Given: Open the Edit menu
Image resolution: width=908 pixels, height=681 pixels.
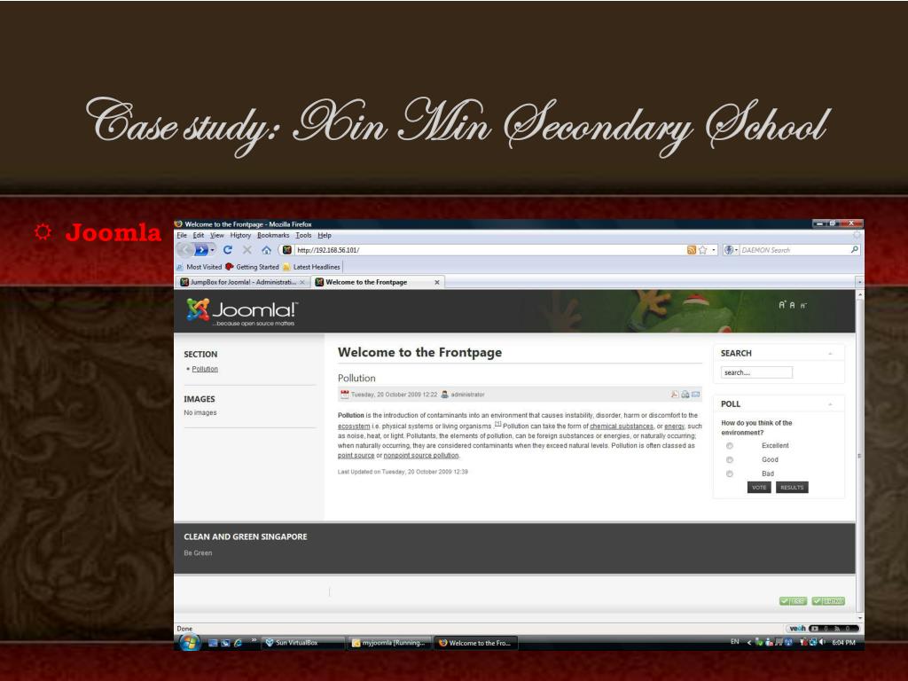Looking at the screenshot, I should [199, 235].
